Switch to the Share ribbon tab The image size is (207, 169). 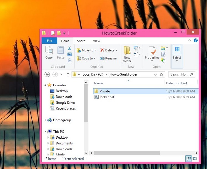(81, 41)
